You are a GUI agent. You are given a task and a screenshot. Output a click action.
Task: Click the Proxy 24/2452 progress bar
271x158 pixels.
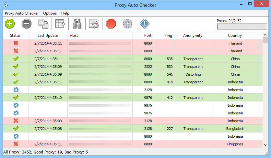[x=242, y=26]
